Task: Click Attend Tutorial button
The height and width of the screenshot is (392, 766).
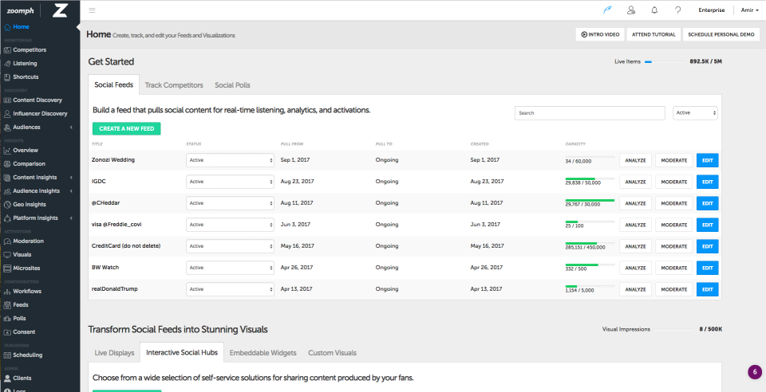Action: point(653,34)
